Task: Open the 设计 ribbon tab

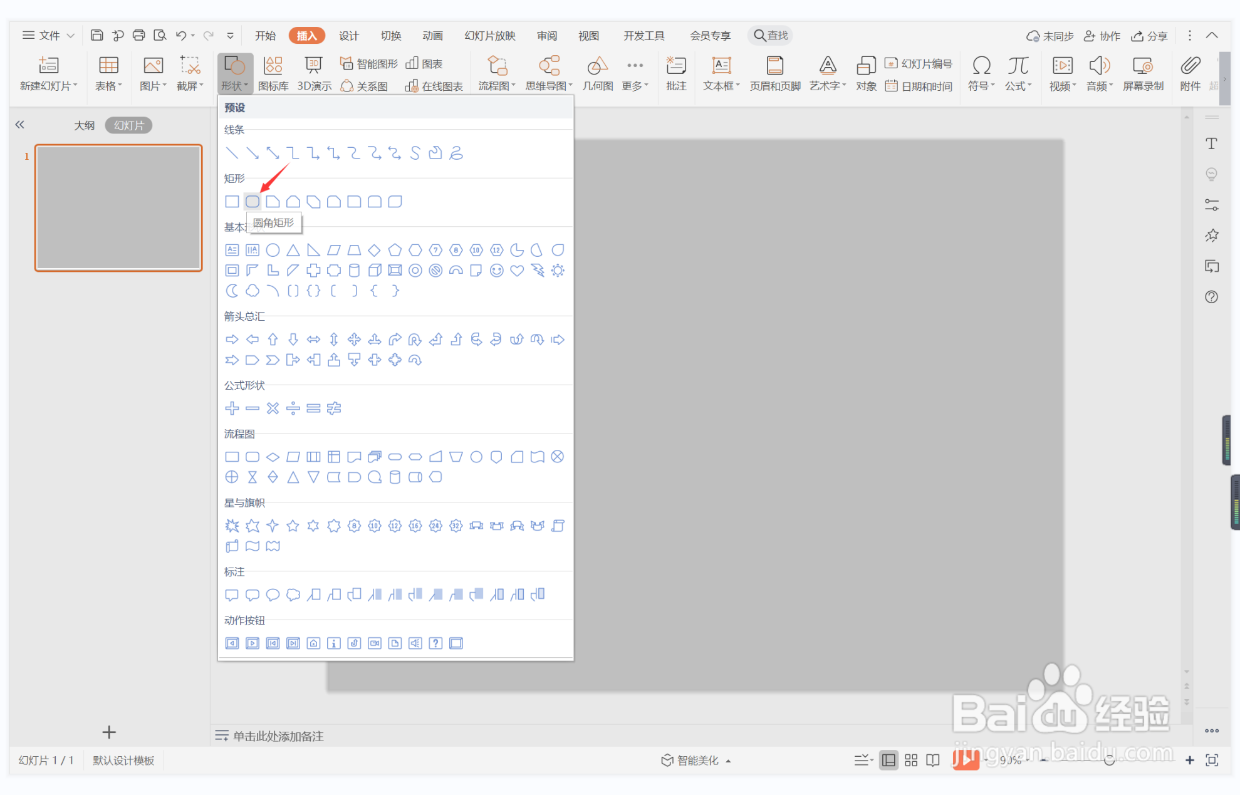Action: 348,36
